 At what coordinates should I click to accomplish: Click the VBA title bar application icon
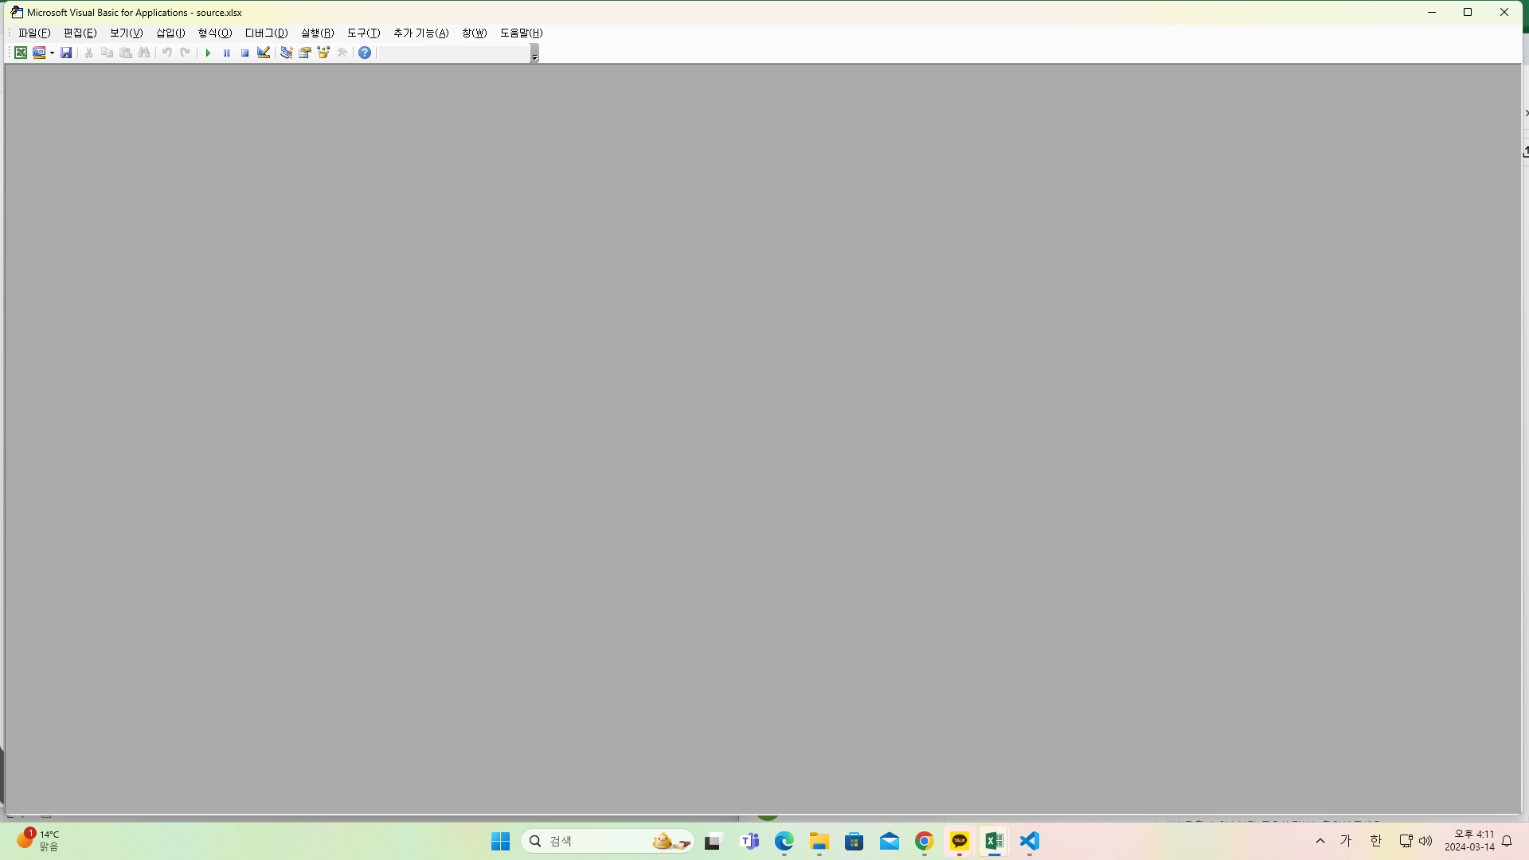click(x=17, y=12)
